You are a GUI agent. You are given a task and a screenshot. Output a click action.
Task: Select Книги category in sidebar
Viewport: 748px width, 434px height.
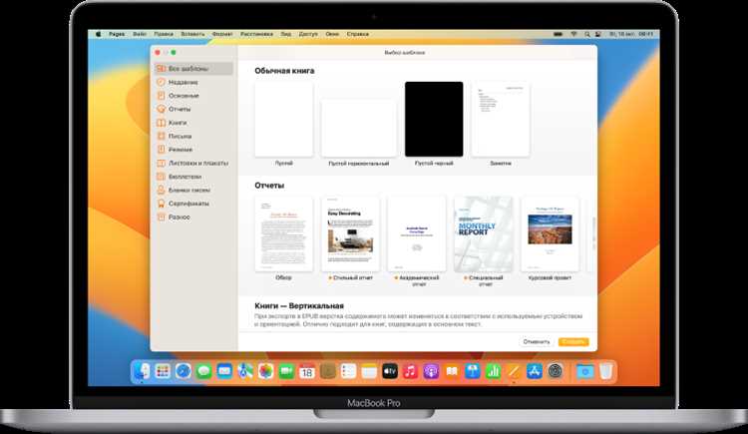click(x=193, y=123)
